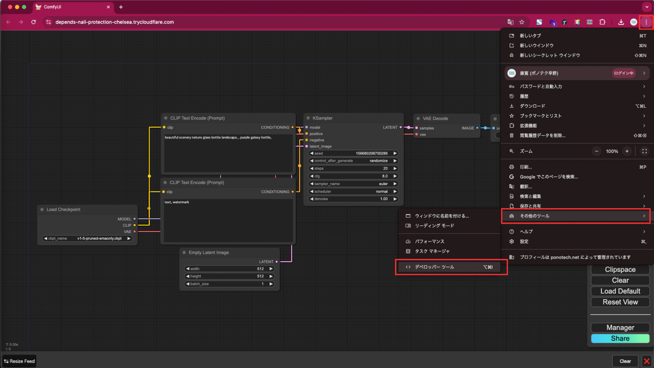Open the Extensions puzzle-piece icon

[x=602, y=22]
